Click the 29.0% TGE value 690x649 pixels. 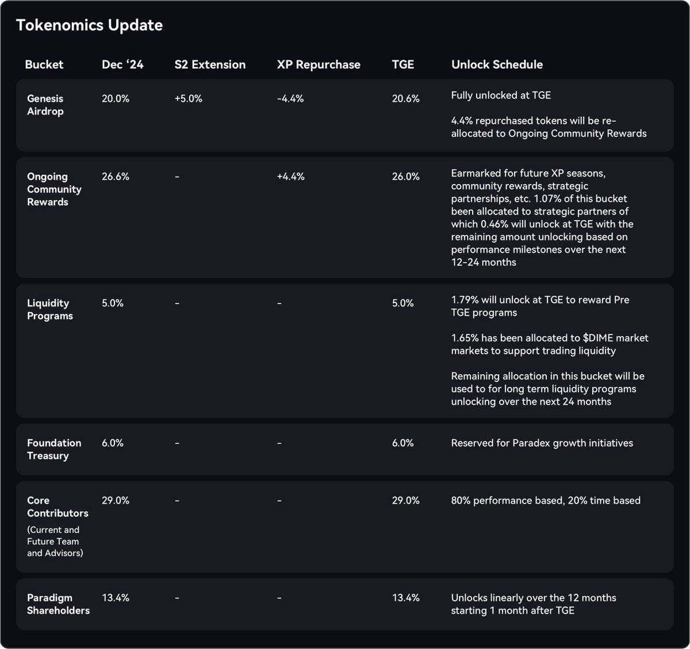[406, 500]
